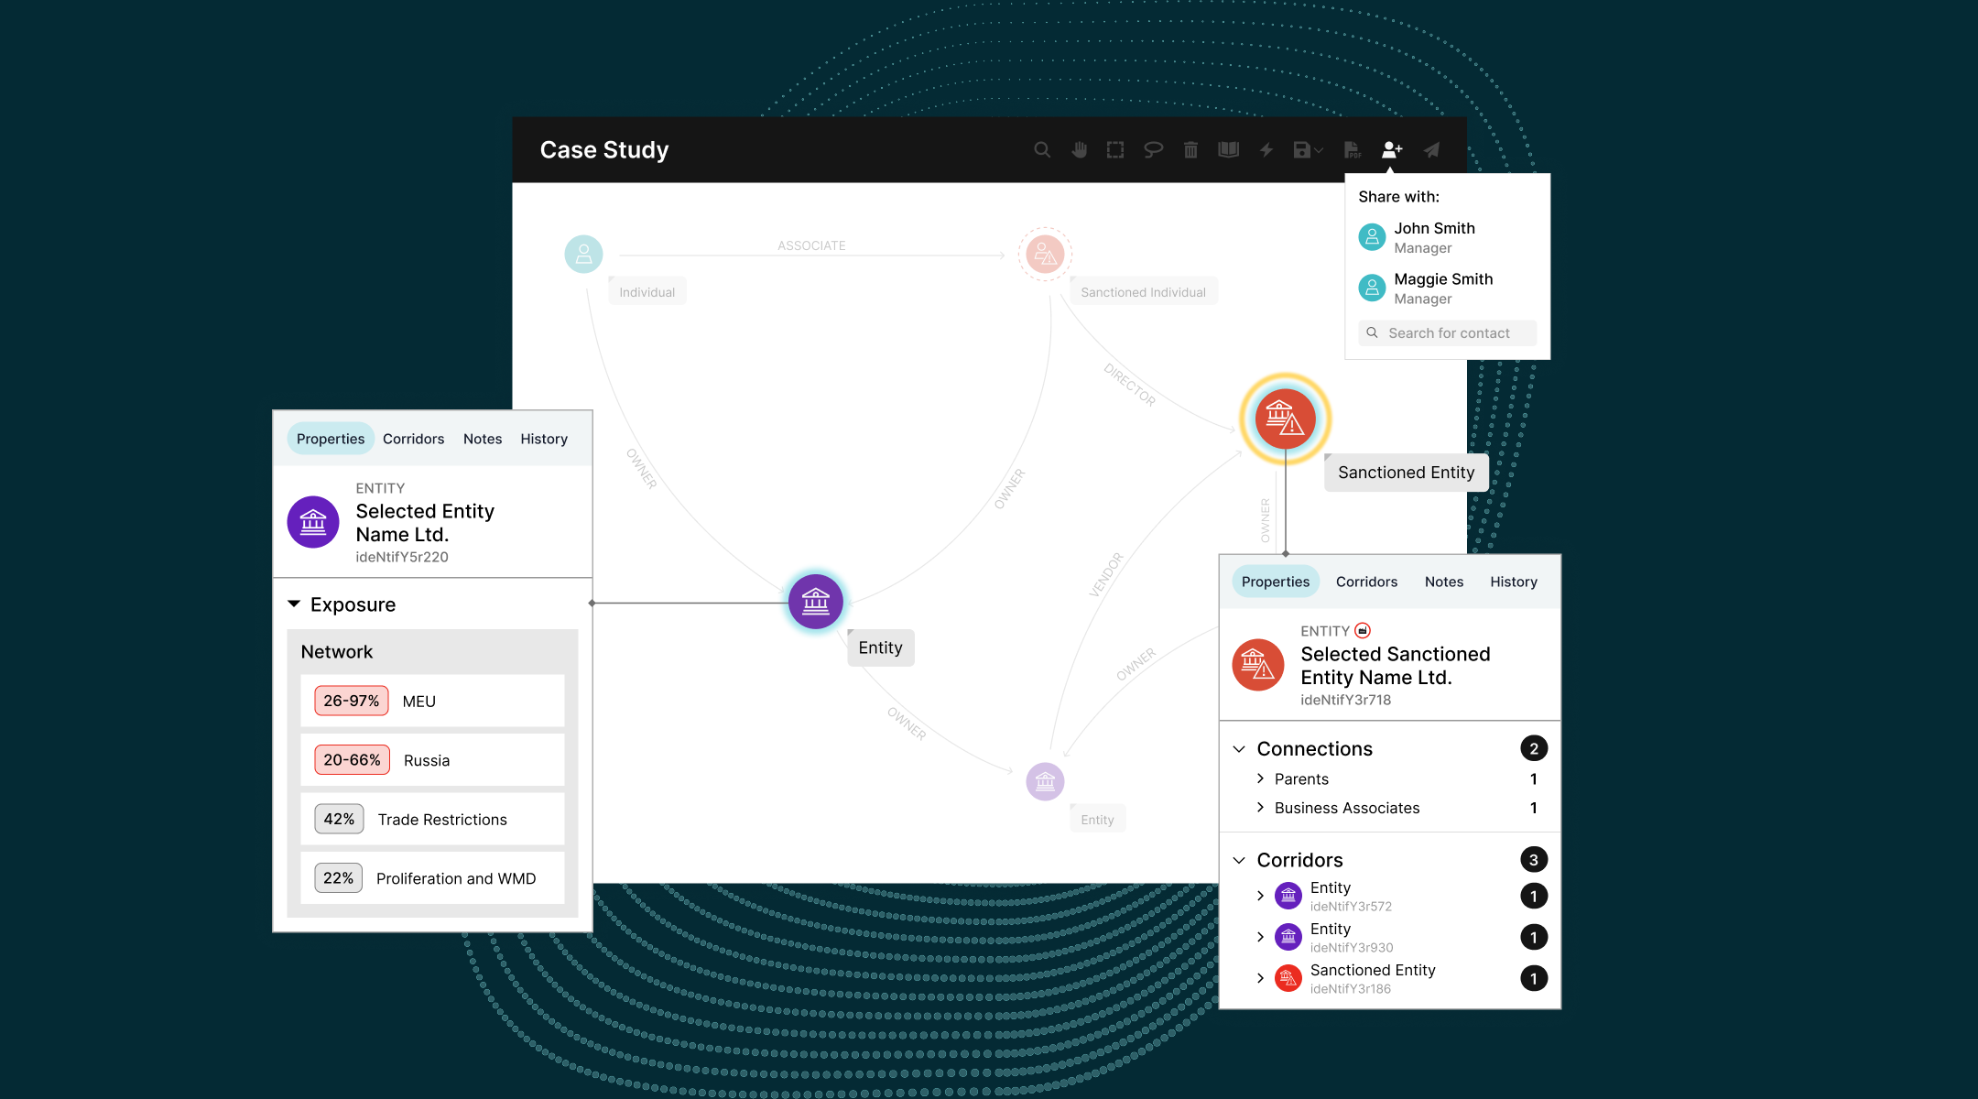The width and height of the screenshot is (1978, 1099).
Task: Open the share with contacts icon
Action: coord(1393,149)
